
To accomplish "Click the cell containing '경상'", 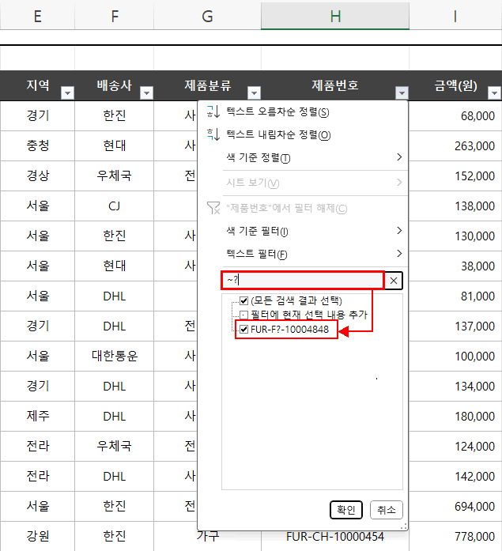I will point(38,175).
